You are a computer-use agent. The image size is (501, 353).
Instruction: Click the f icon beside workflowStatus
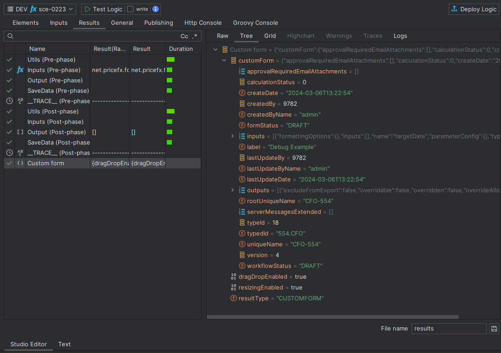242,266
